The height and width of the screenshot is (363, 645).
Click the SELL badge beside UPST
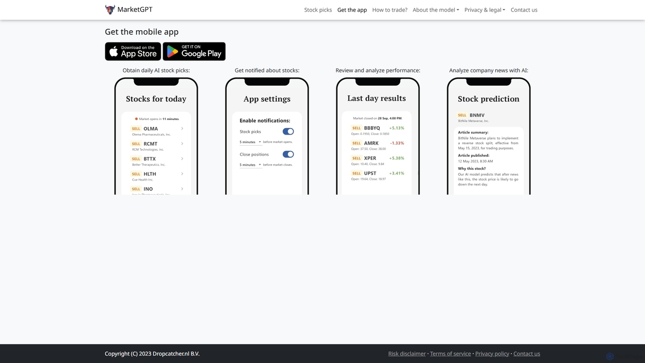pos(356,173)
